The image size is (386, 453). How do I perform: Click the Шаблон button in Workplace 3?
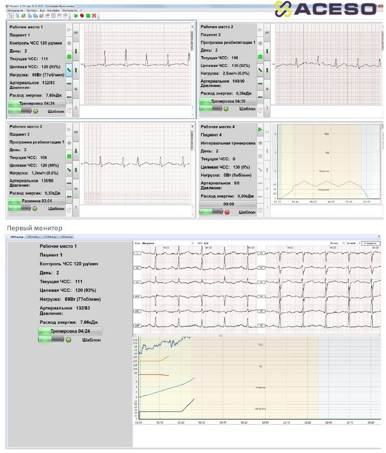(56, 209)
